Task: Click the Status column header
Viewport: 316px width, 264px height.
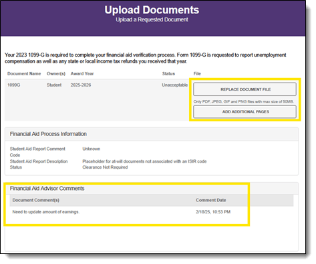Action: (168, 74)
